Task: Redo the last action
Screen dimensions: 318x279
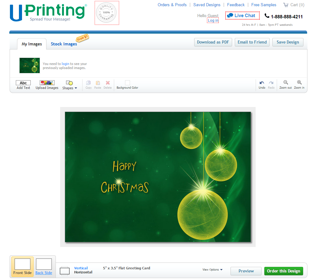Action: point(271,85)
